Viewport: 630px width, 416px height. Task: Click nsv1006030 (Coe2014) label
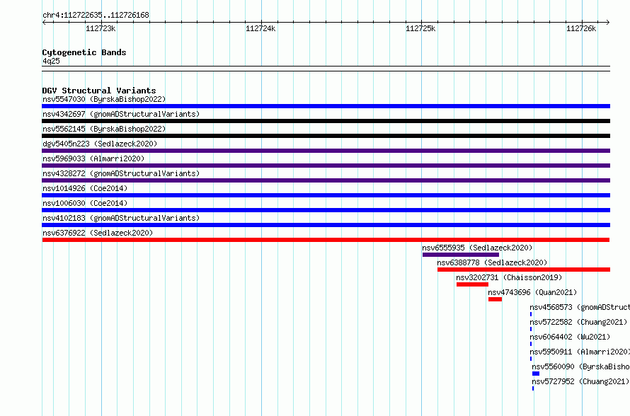click(x=85, y=203)
